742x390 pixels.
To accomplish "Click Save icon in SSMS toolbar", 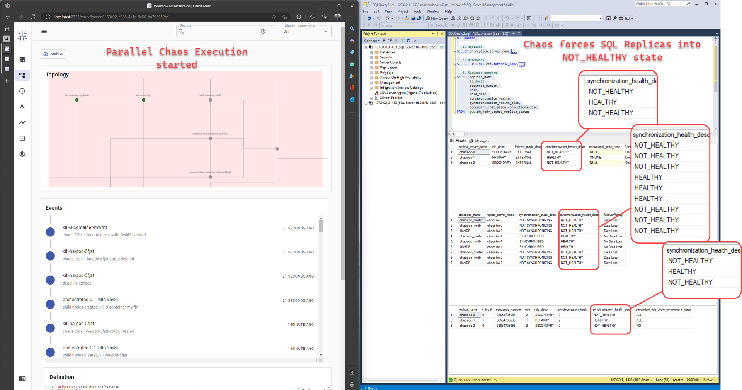I will point(413,18).
